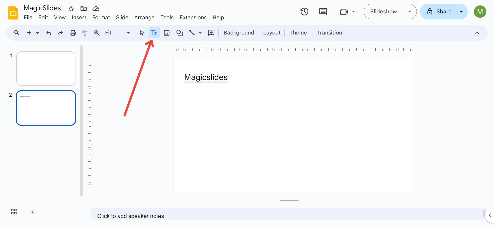Select slide 2 thumbnail

click(x=46, y=108)
